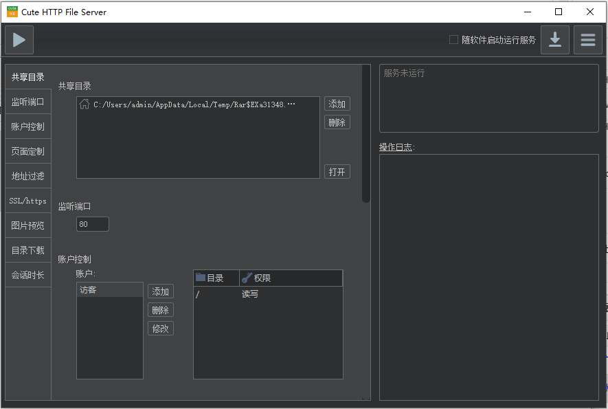608x409 pixels.
Task: Click the wrench icon in 权限 column header
Action: point(247,278)
